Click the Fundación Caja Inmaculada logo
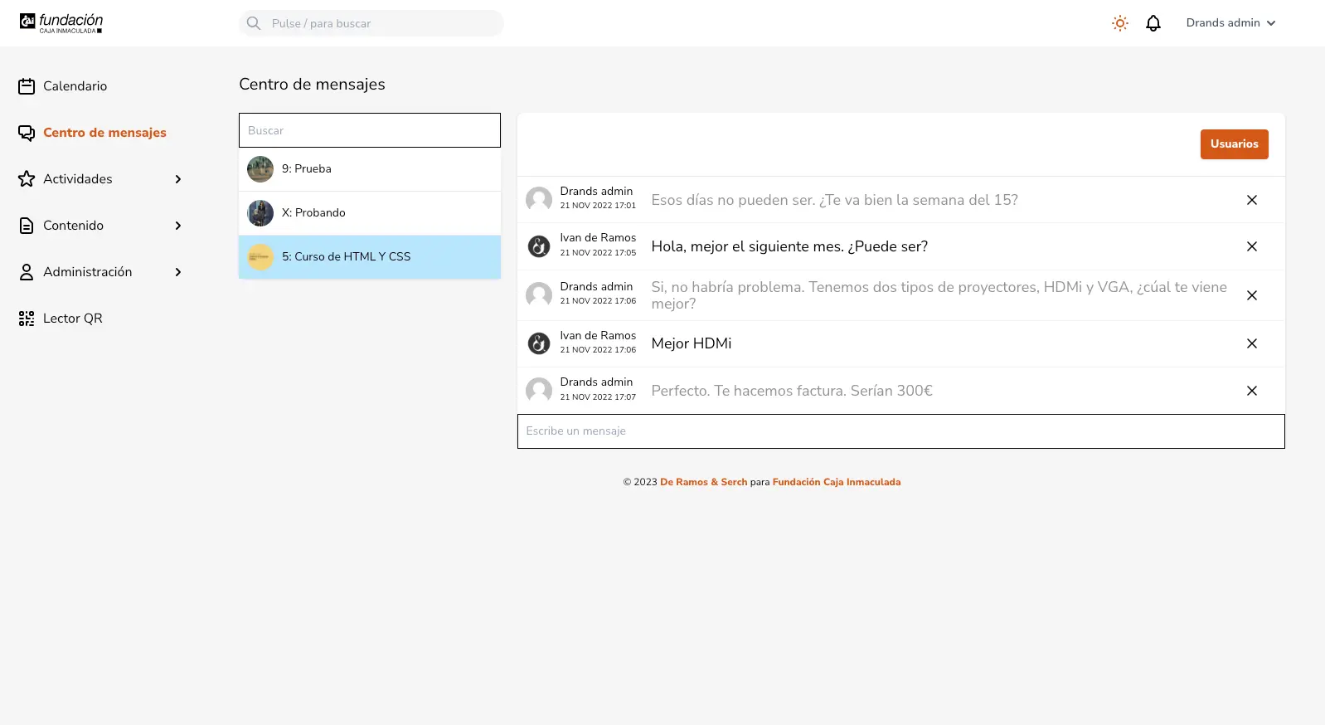This screenshot has width=1325, height=725. [61, 23]
